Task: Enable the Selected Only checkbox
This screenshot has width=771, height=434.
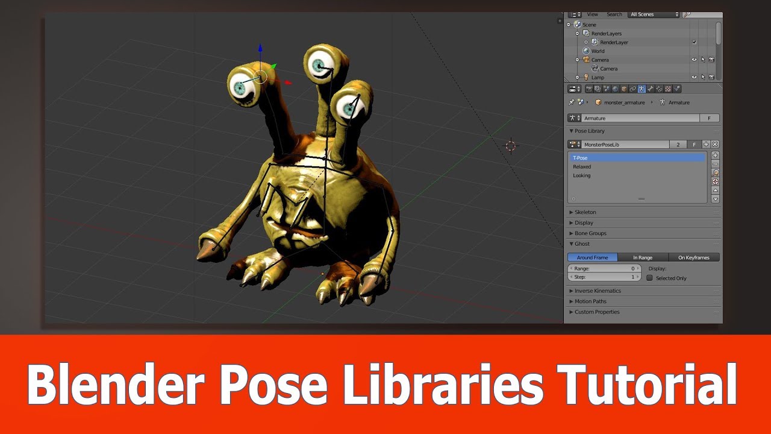Action: [x=649, y=278]
